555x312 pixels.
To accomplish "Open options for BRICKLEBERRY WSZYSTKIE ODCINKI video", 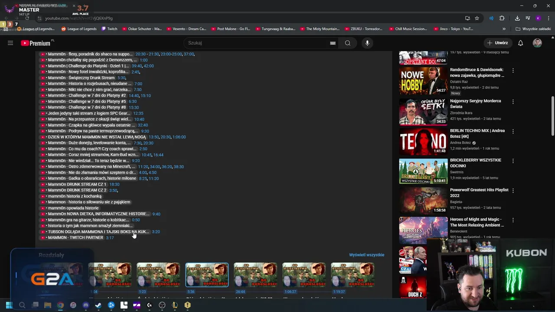I will 513,161.
